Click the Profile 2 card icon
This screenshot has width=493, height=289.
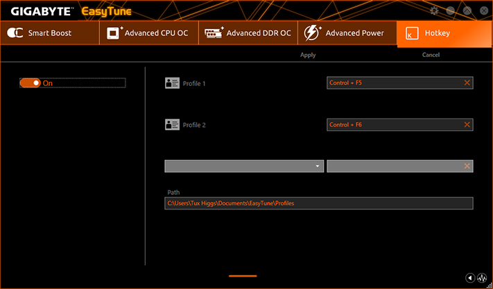[172, 125]
